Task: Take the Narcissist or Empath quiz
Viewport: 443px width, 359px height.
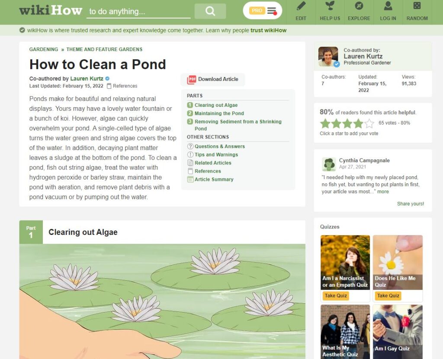Action: (x=335, y=296)
